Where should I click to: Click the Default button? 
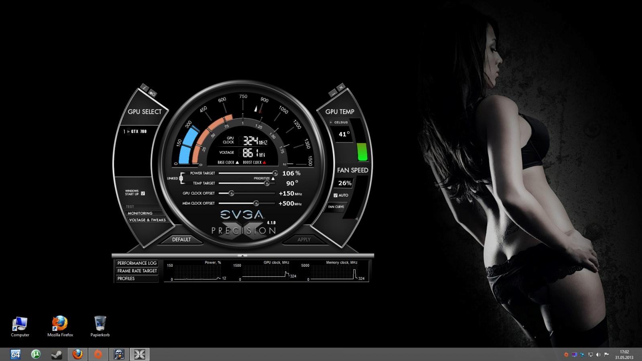181,239
